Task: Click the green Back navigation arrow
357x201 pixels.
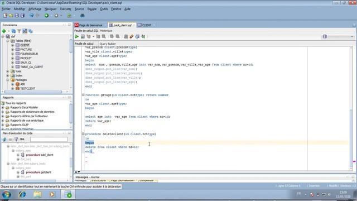Action: pos(46,16)
